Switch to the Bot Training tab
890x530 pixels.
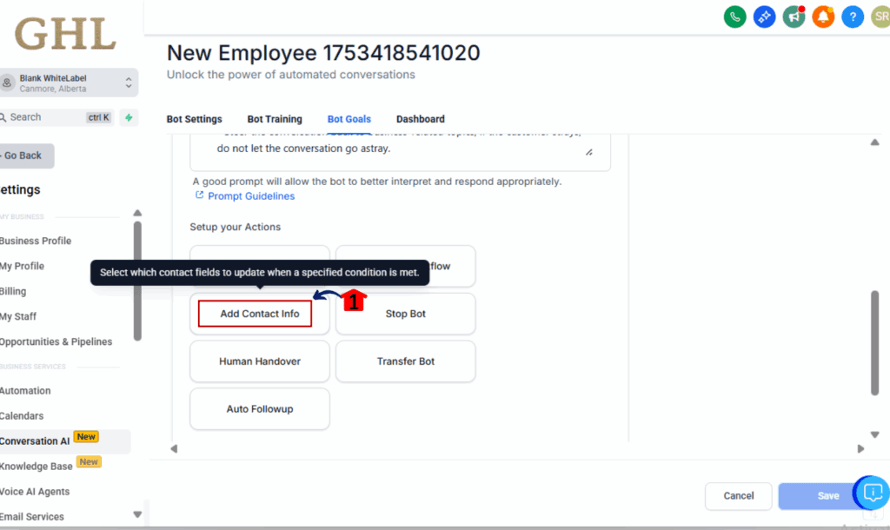tap(275, 119)
